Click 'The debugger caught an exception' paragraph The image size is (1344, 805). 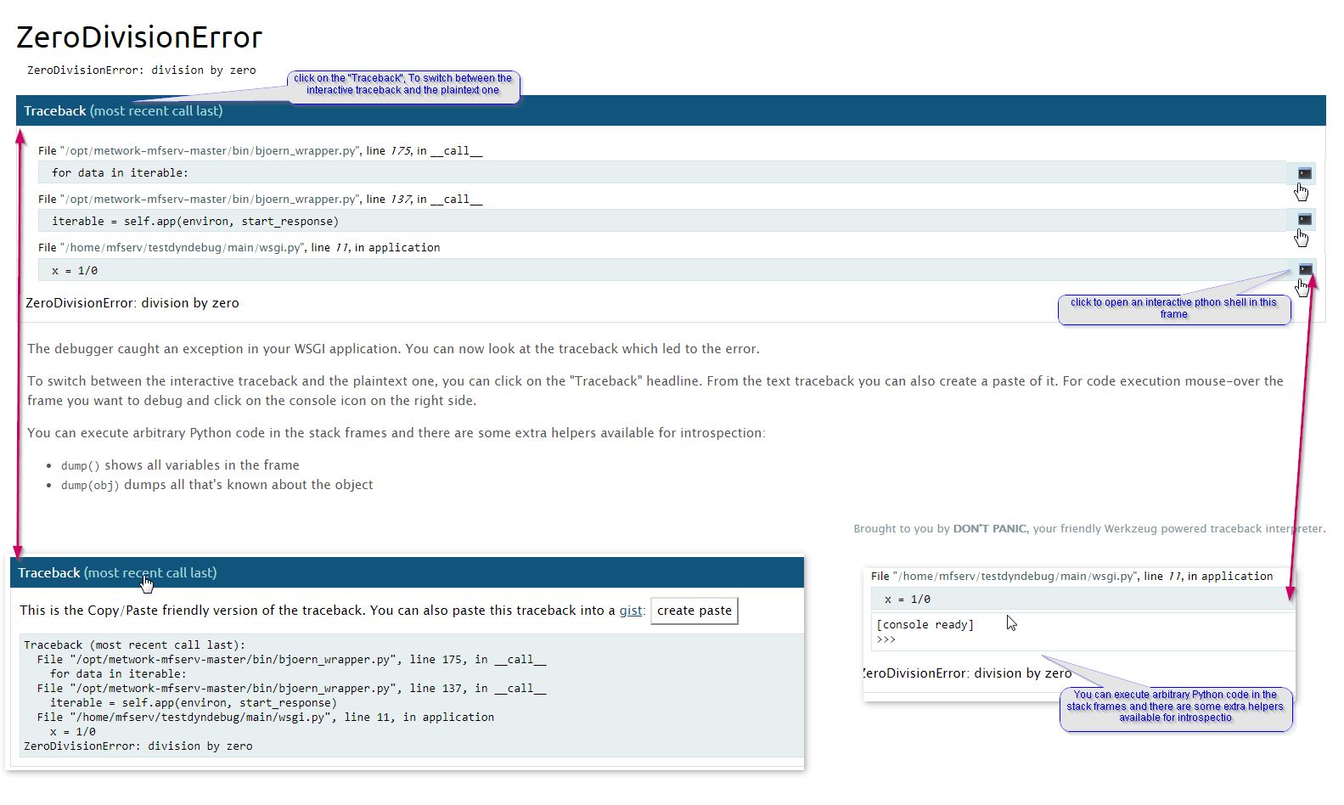pos(393,349)
